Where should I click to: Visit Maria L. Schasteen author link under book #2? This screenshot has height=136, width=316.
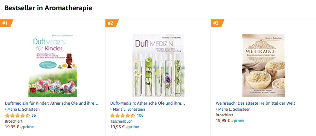(129, 109)
